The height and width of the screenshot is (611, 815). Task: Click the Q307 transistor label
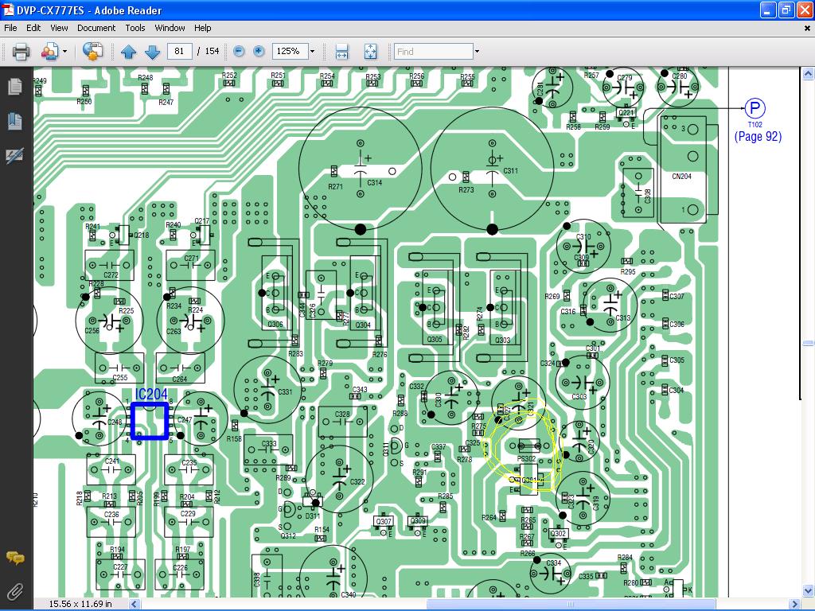click(384, 521)
